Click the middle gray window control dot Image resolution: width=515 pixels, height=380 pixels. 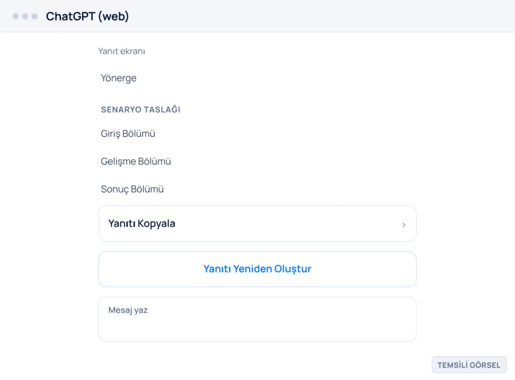[25, 16]
